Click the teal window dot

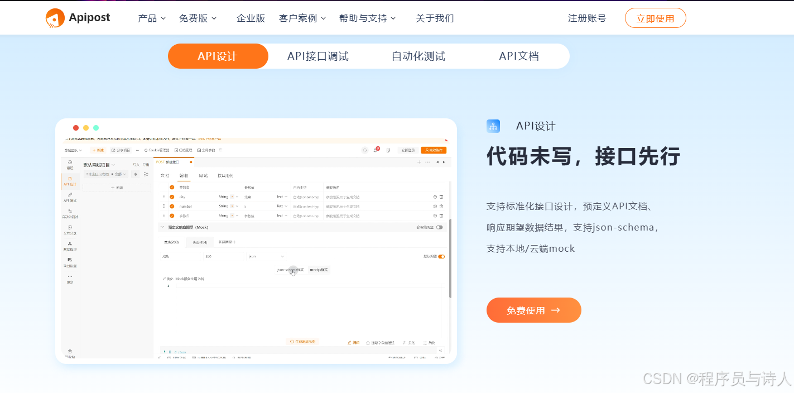pos(96,128)
